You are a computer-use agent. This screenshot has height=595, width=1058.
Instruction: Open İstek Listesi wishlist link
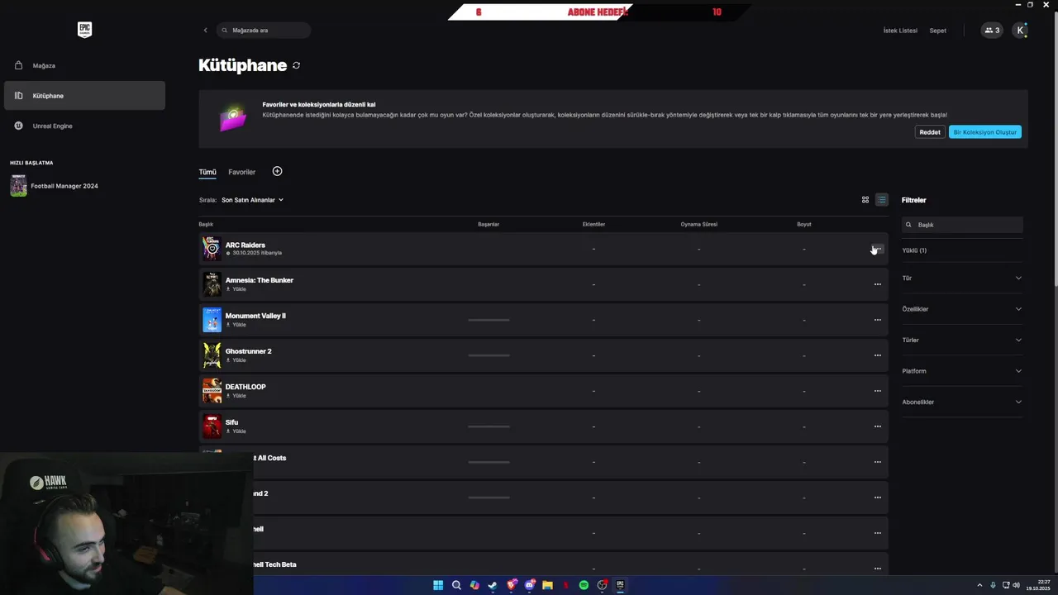tap(900, 31)
